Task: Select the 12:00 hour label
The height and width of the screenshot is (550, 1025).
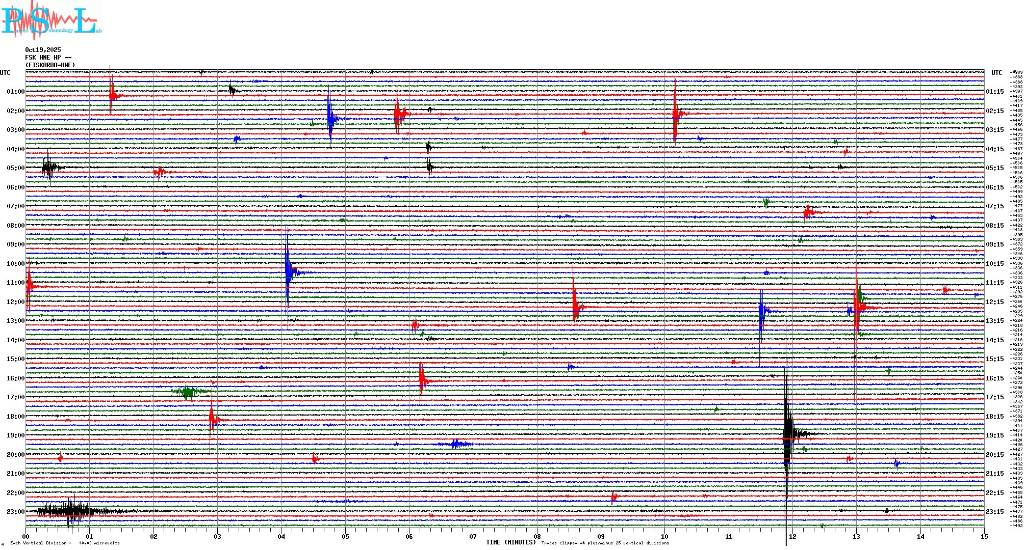Action: tap(15, 302)
